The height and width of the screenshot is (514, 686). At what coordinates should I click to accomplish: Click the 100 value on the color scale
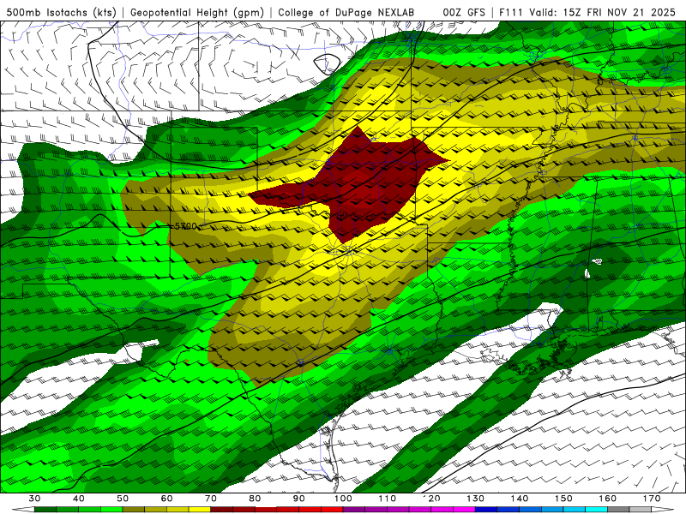point(344,499)
